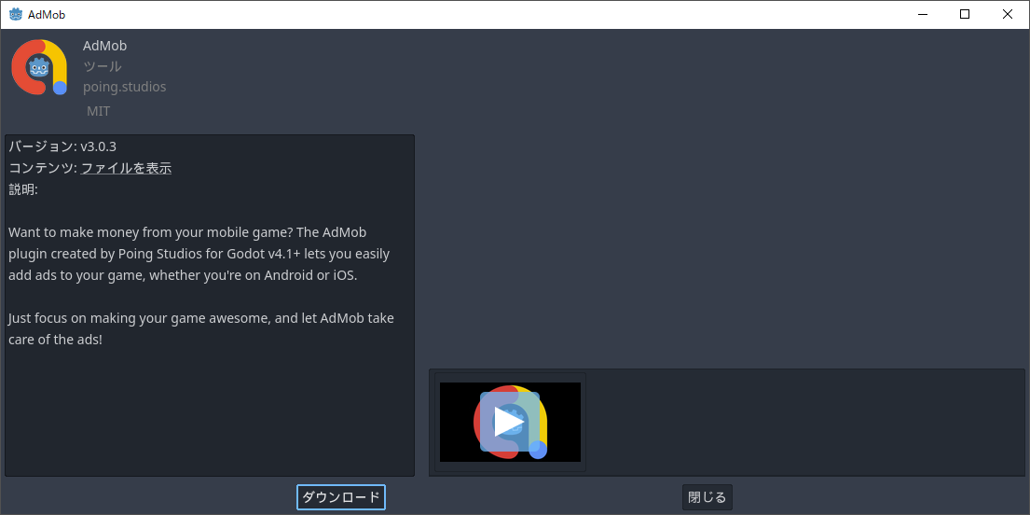Image resolution: width=1030 pixels, height=515 pixels.
Task: Open the ファイルを表示 link
Action: [126, 168]
